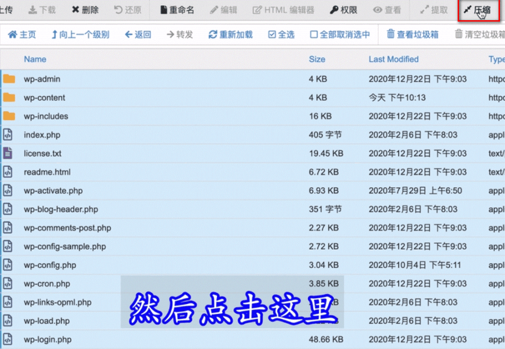This screenshot has width=505, height=349.
Task: Go to 主页 (Home) directory
Action: 23,34
